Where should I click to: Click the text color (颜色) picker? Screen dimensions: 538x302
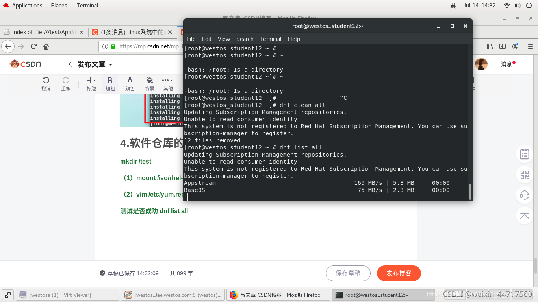[x=130, y=81]
